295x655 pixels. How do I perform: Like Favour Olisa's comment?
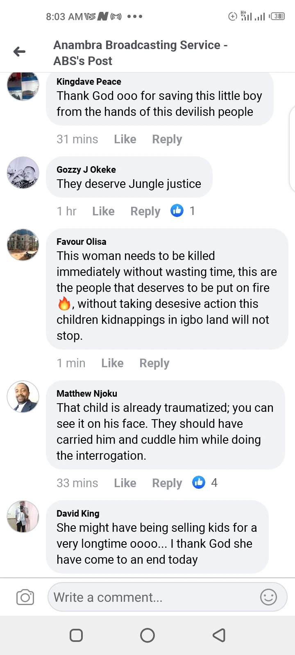point(112,363)
